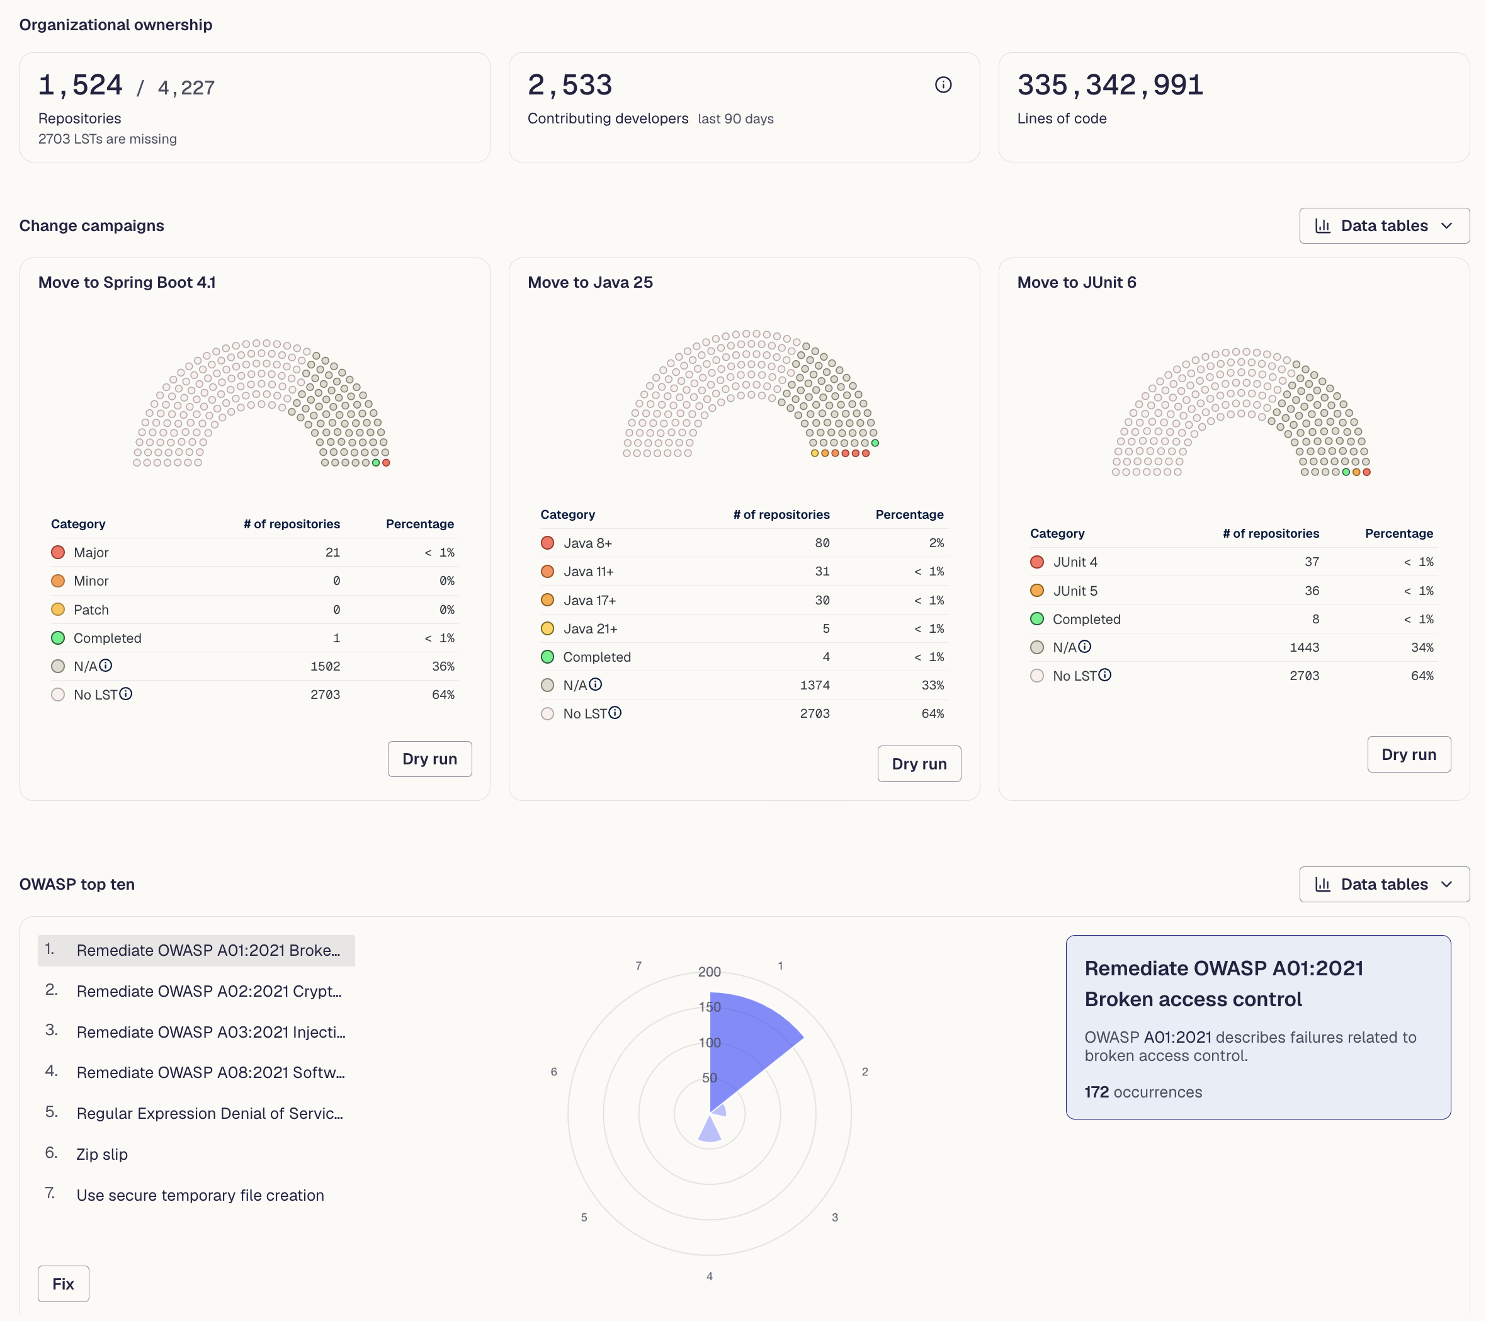Click '2703 LSTs are missing' text

coord(108,139)
